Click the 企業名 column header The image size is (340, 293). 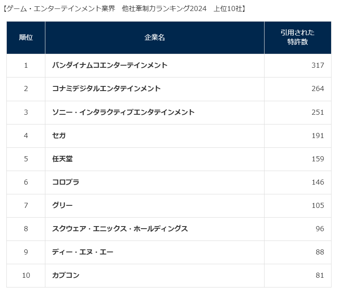click(154, 37)
